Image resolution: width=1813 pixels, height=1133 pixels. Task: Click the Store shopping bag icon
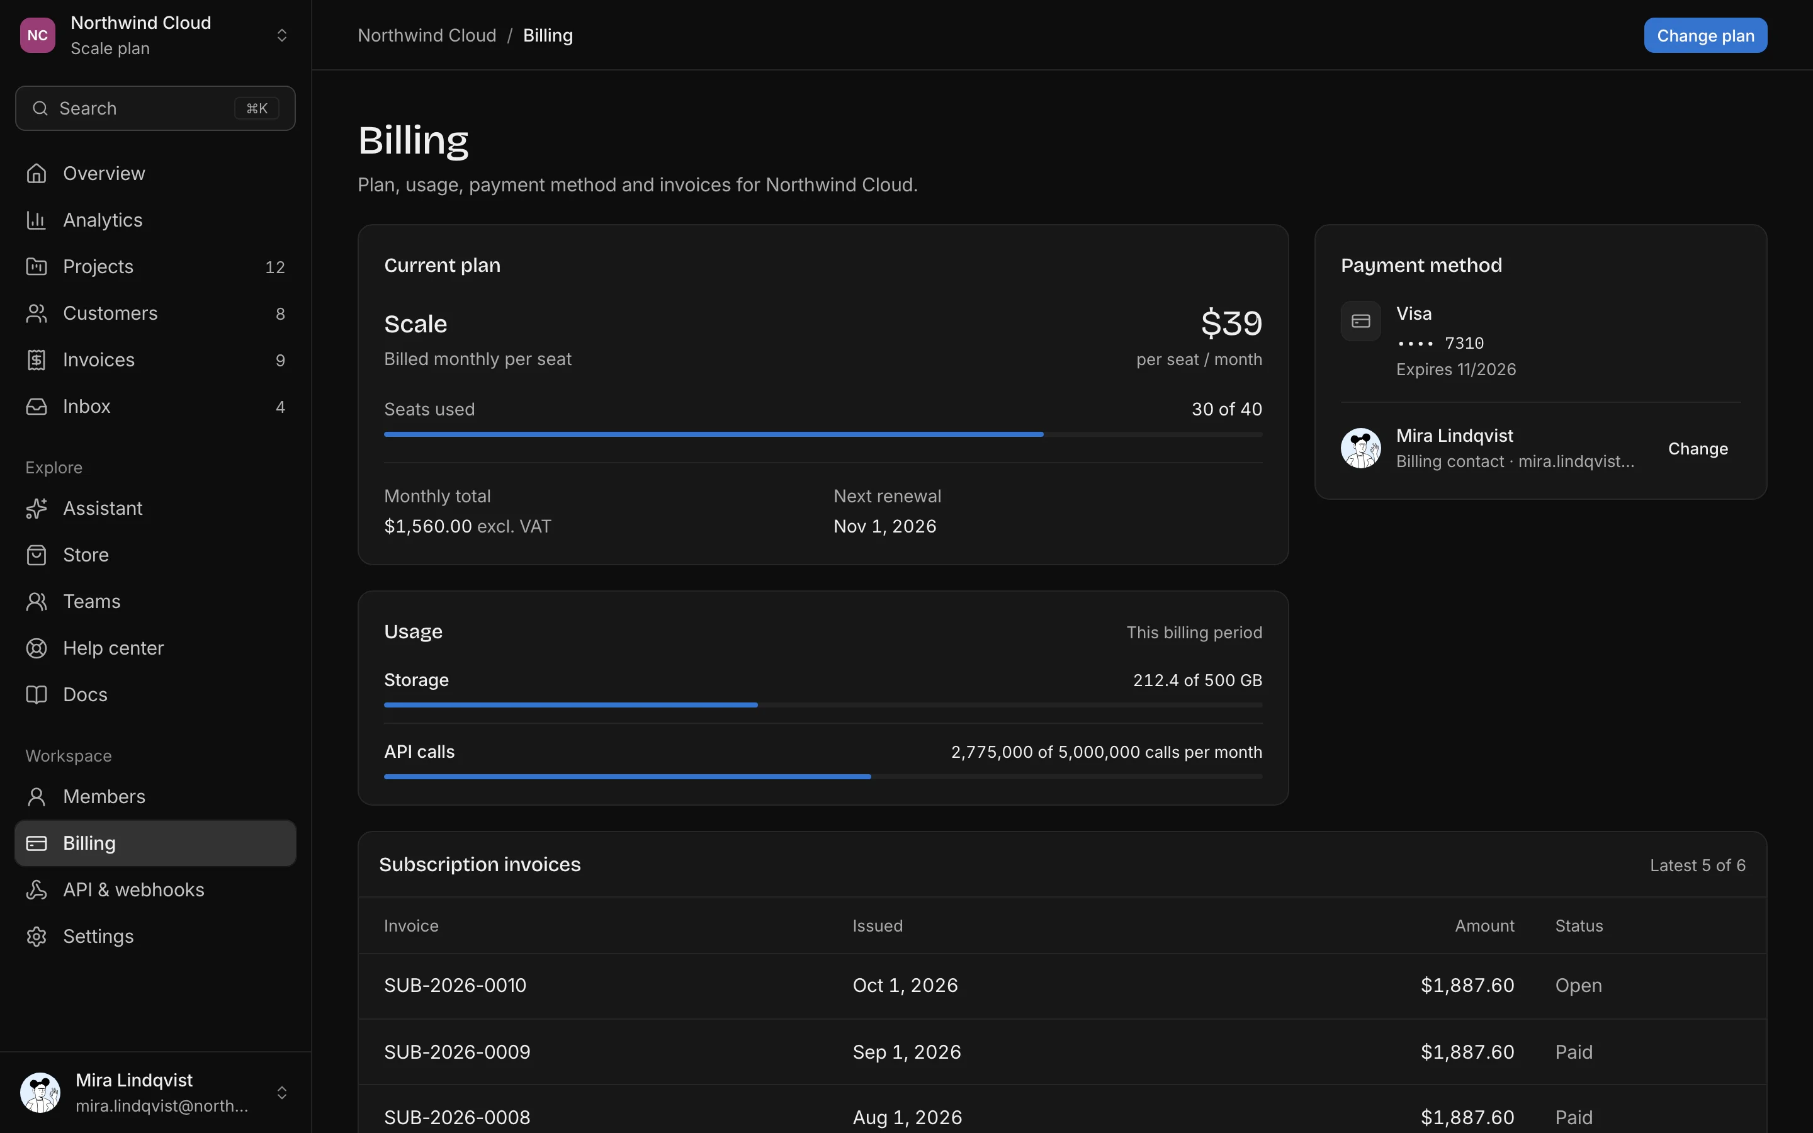tap(36, 555)
